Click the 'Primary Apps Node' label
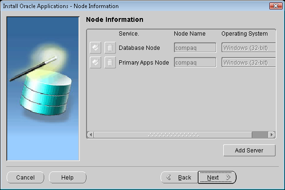Image resolution: width=285 pixels, height=190 pixels. [x=144, y=63]
